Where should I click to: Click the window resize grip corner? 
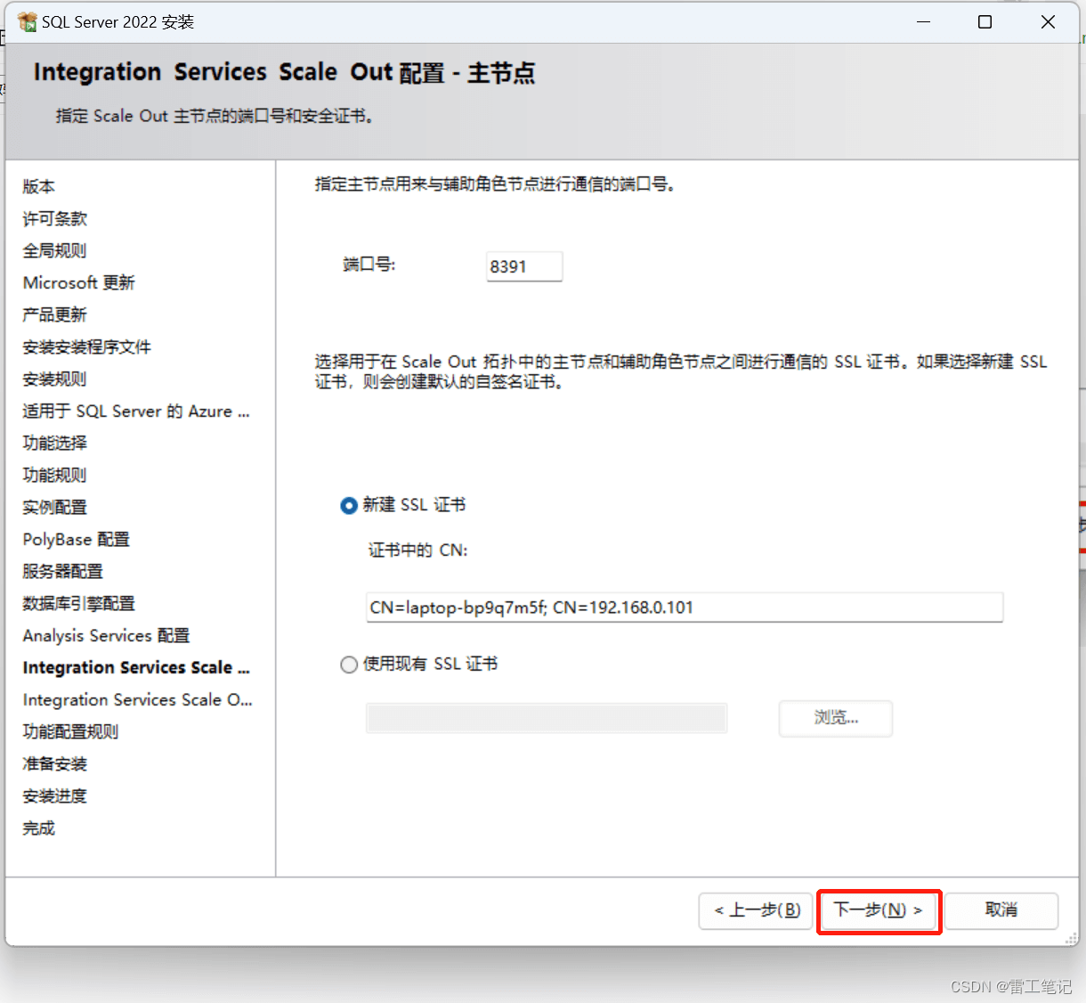click(x=1072, y=938)
